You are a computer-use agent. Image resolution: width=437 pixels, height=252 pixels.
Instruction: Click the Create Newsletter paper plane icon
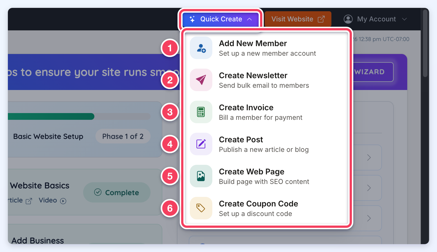tap(201, 80)
